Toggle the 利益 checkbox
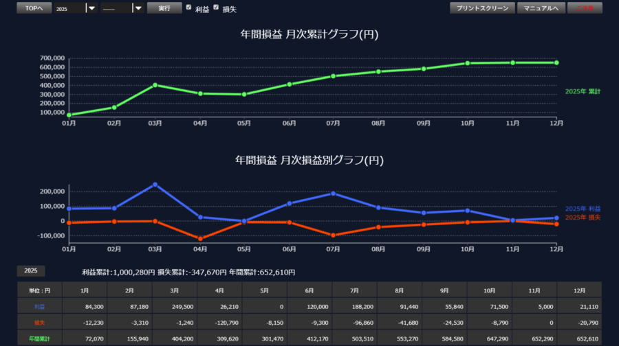The image size is (619, 346). pos(189,8)
